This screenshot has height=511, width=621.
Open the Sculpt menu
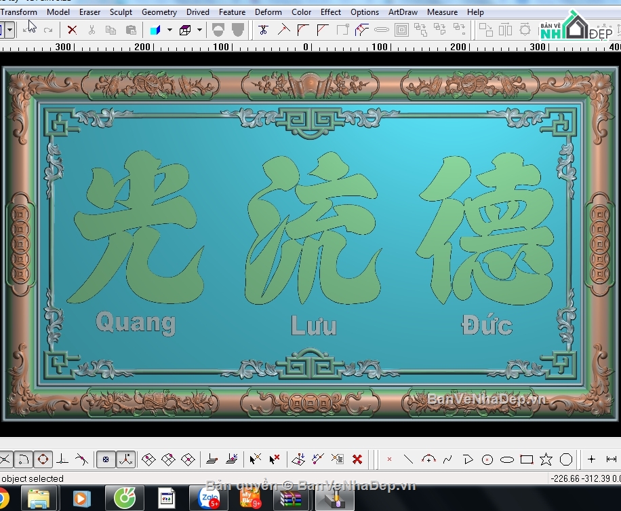coord(121,12)
